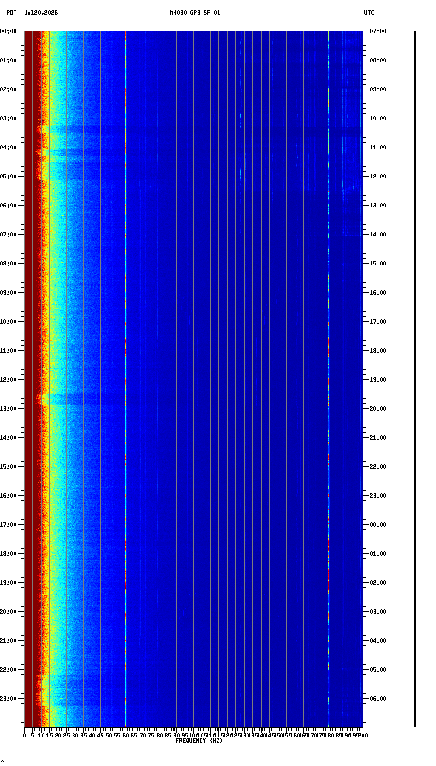Image resolution: width=436 pixels, height=766 pixels.
Task: Click the 200 Hz frequency axis label
Action: [x=363, y=736]
